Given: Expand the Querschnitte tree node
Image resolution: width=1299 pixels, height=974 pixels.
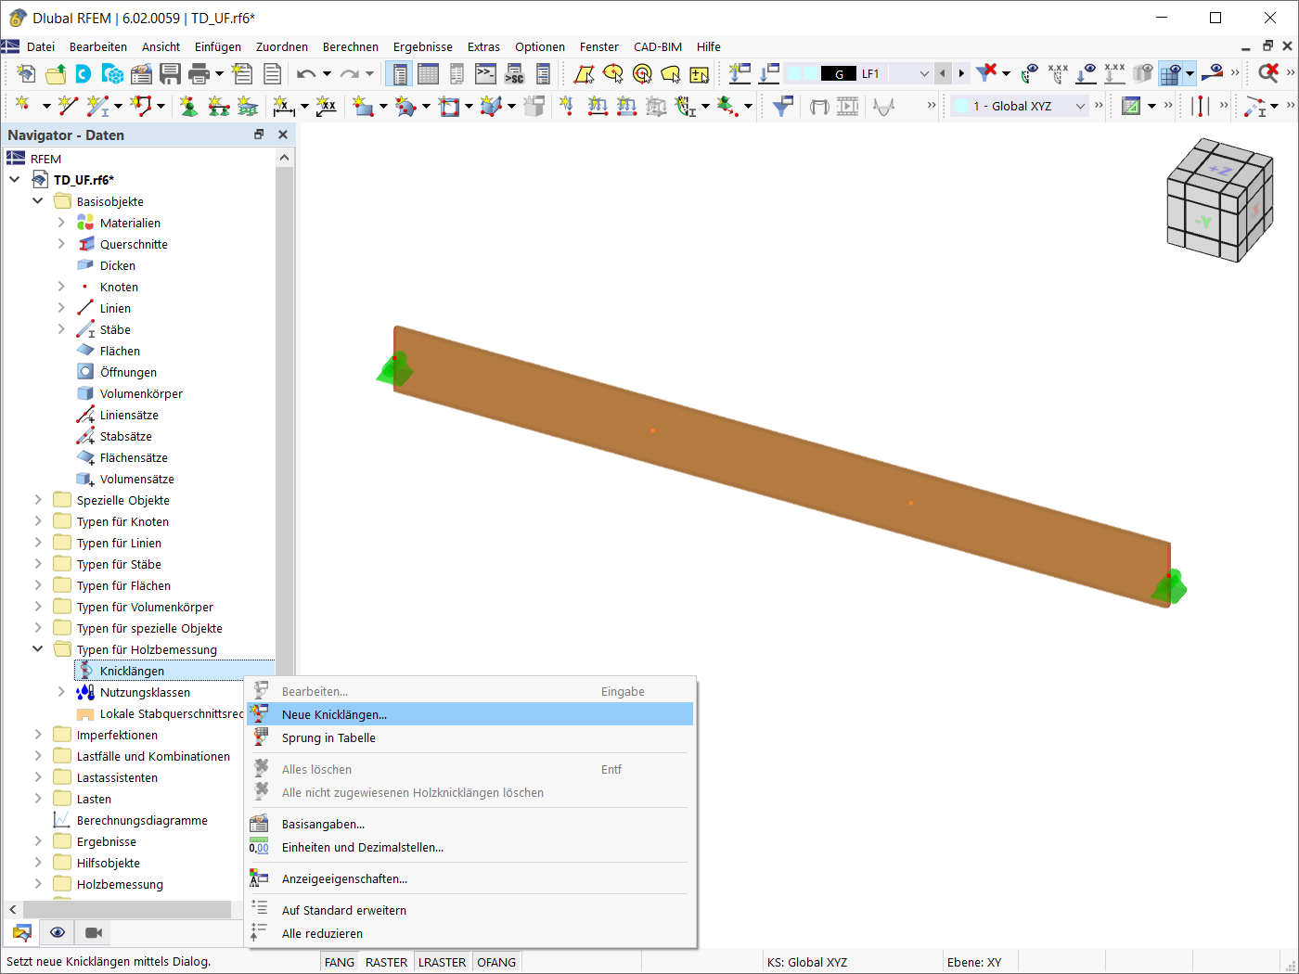Looking at the screenshot, I should tap(61, 244).
